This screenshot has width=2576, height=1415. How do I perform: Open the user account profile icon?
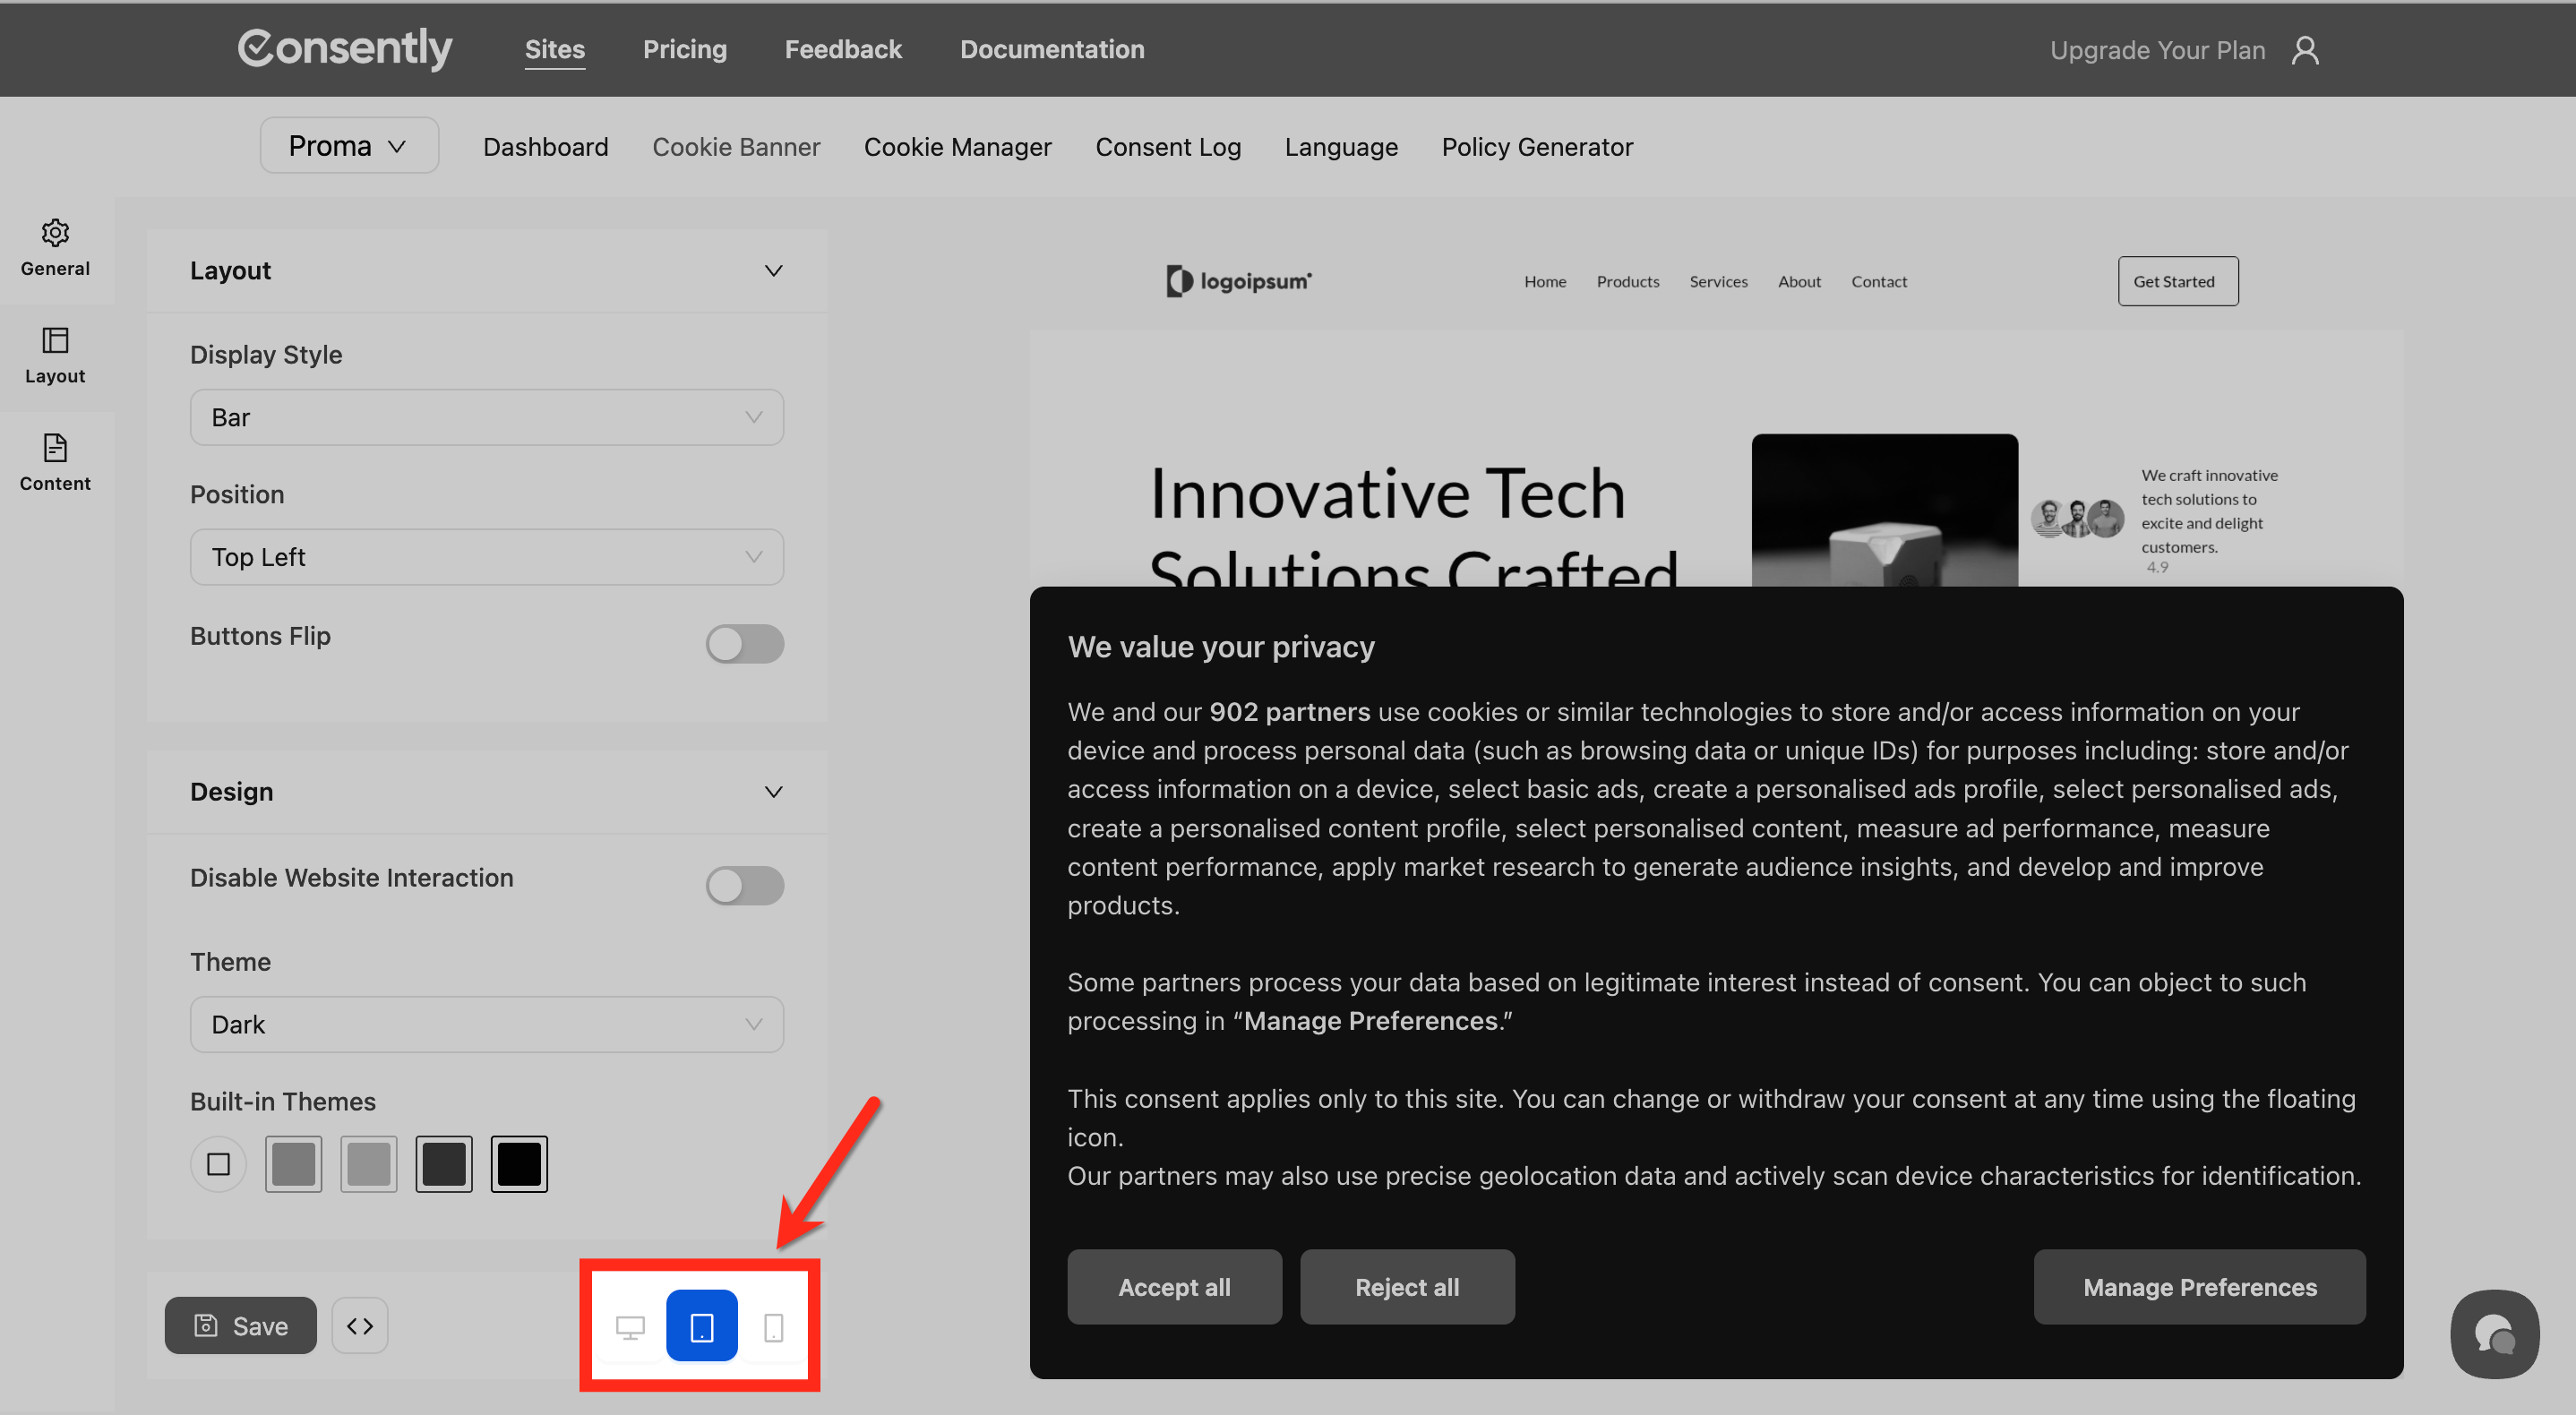(2305, 50)
